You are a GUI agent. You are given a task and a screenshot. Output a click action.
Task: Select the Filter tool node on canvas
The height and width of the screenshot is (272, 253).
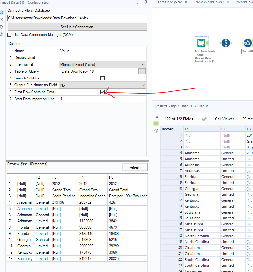click(248, 43)
